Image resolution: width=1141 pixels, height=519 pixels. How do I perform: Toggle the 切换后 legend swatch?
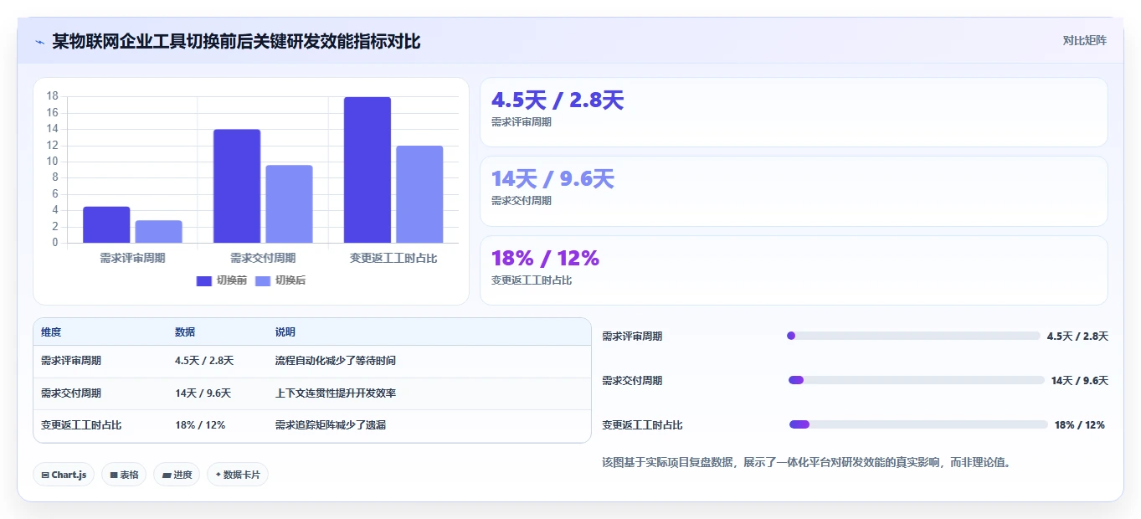click(x=263, y=280)
